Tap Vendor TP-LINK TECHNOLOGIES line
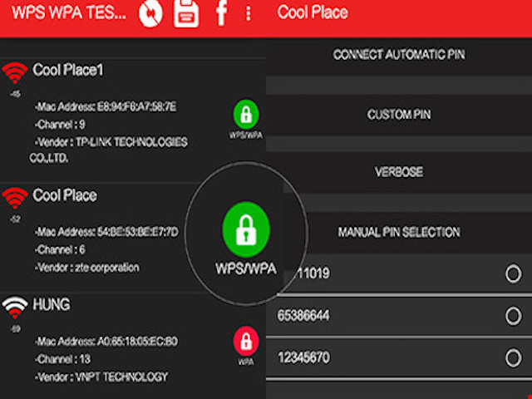Screen dimensions: 532x399 (108, 150)
